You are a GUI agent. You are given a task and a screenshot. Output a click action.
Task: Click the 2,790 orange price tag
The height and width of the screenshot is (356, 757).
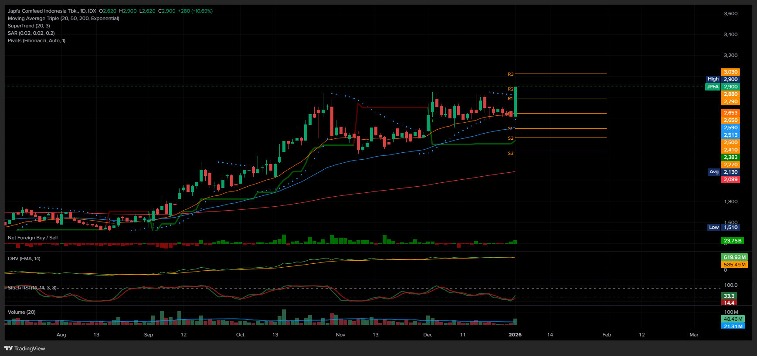coord(730,101)
